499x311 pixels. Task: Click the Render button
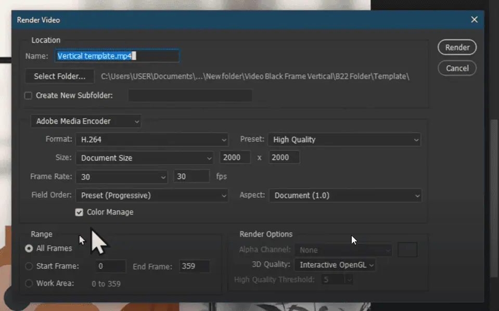457,47
